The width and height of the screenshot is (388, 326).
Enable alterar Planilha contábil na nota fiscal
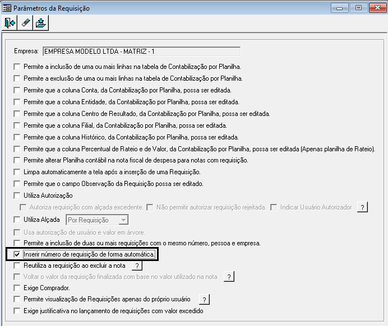(x=17, y=160)
